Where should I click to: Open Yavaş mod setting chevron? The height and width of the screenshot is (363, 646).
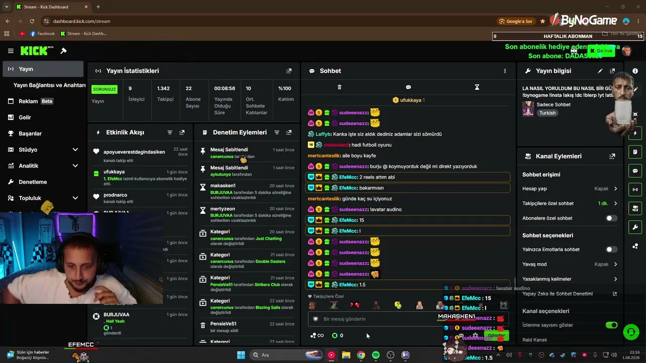point(615,264)
